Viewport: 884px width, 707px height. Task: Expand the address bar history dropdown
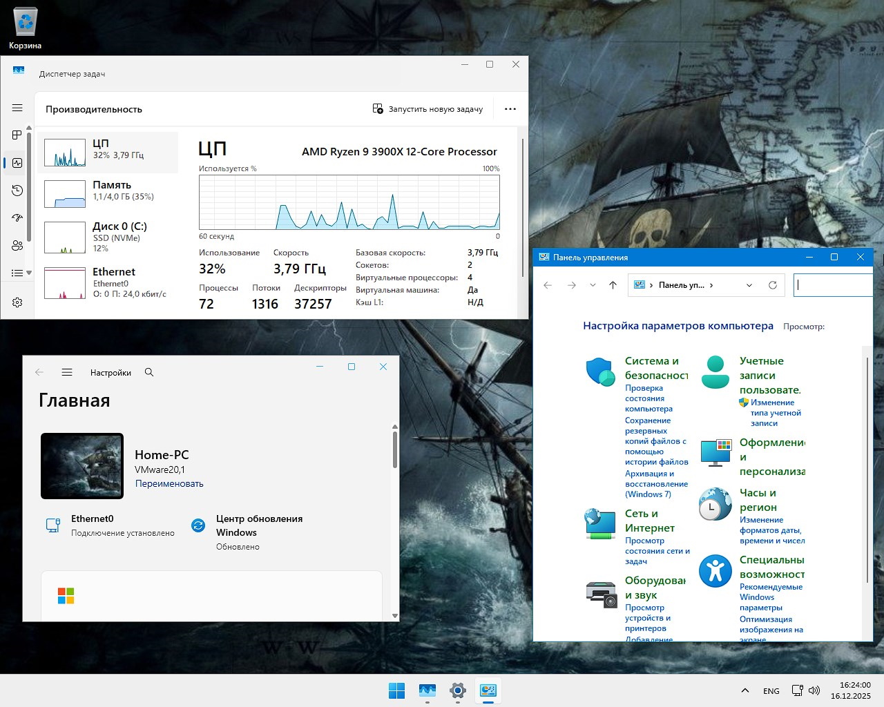click(x=749, y=285)
